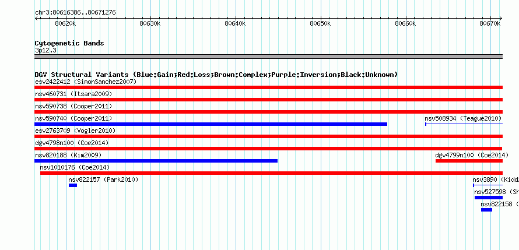The image size is (519, 250).
Task: Click the 80670k ruler position
Action: point(490,23)
